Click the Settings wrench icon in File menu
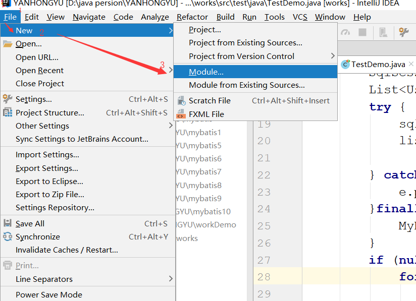The width and height of the screenshot is (416, 301). [7, 99]
